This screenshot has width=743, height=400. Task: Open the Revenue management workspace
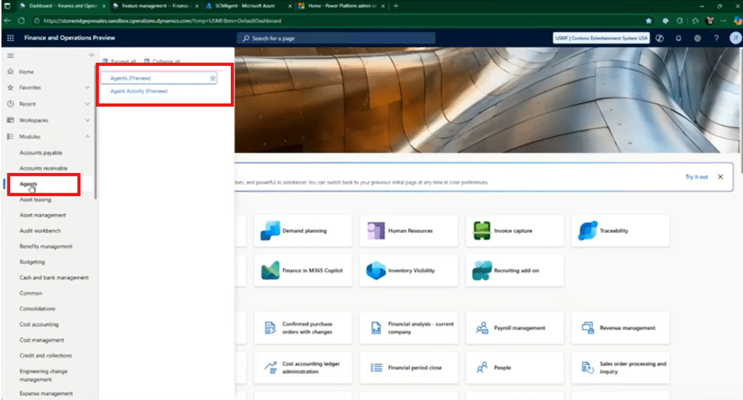[621, 328]
